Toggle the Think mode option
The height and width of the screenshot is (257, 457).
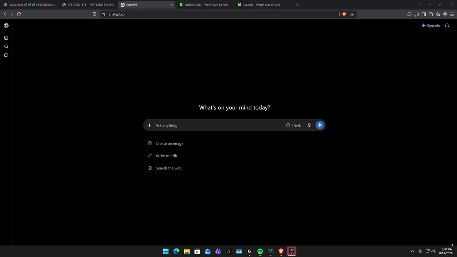(x=293, y=125)
